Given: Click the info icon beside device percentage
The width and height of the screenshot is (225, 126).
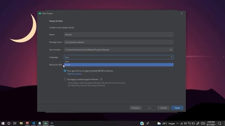Looking at the screenshot, I should [65, 71].
